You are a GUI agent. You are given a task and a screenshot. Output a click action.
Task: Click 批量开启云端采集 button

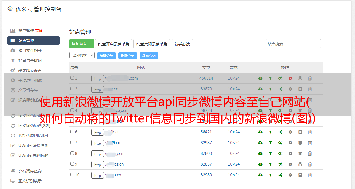coord(114,44)
